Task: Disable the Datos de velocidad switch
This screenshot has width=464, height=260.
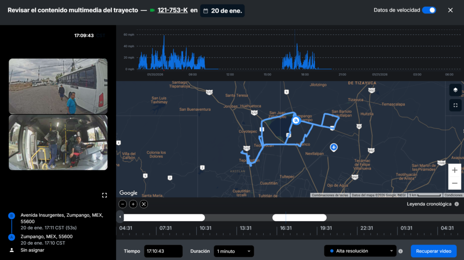Action: [x=429, y=10]
